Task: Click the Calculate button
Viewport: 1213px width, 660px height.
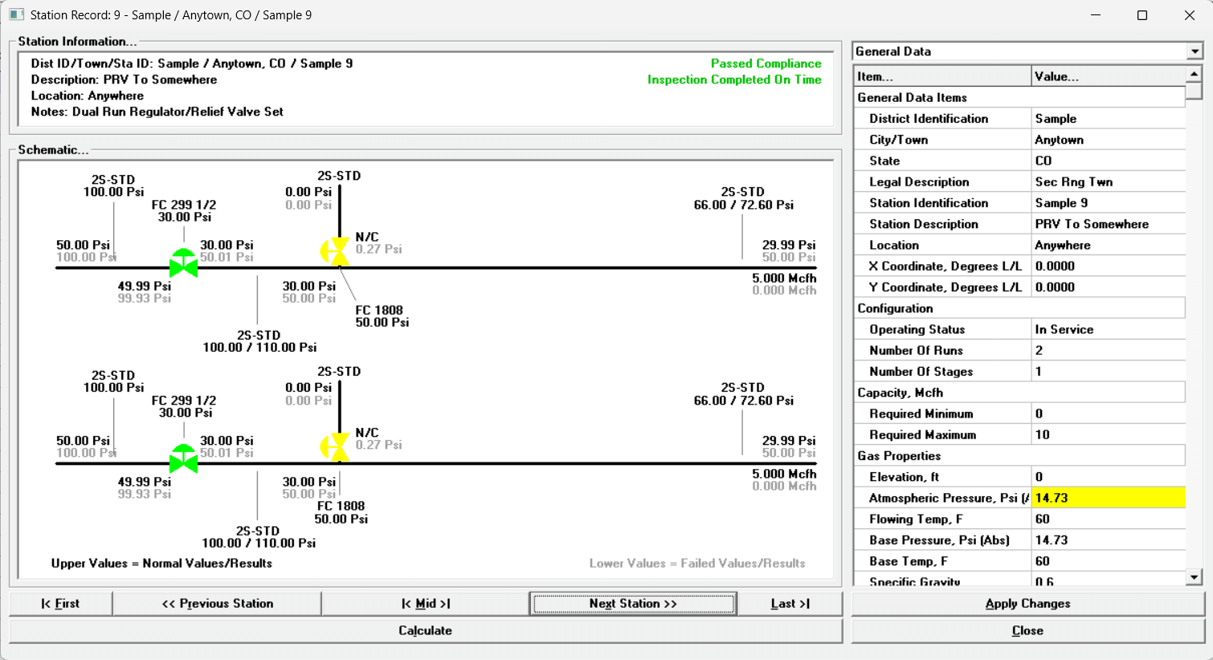Action: (426, 631)
